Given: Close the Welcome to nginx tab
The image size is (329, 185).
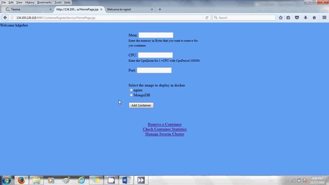Looking at the screenshot, I should (x=152, y=9).
